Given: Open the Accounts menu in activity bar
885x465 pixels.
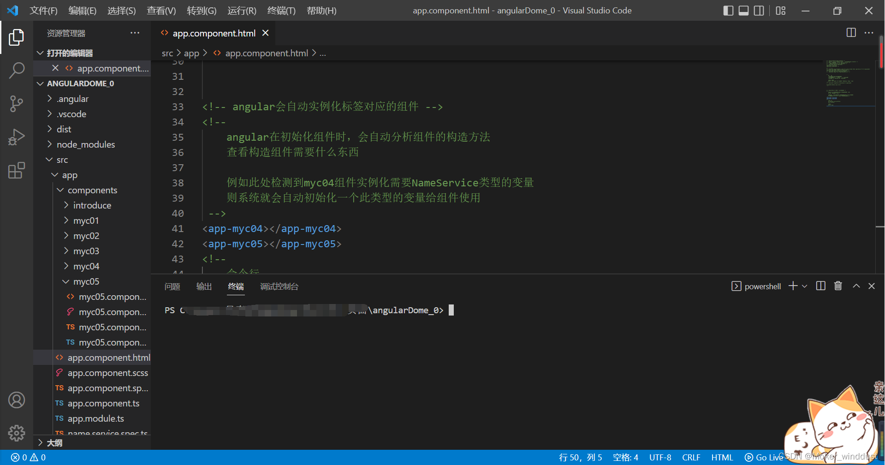Looking at the screenshot, I should point(17,399).
